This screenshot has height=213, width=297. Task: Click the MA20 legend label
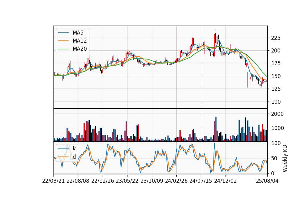tap(80, 49)
